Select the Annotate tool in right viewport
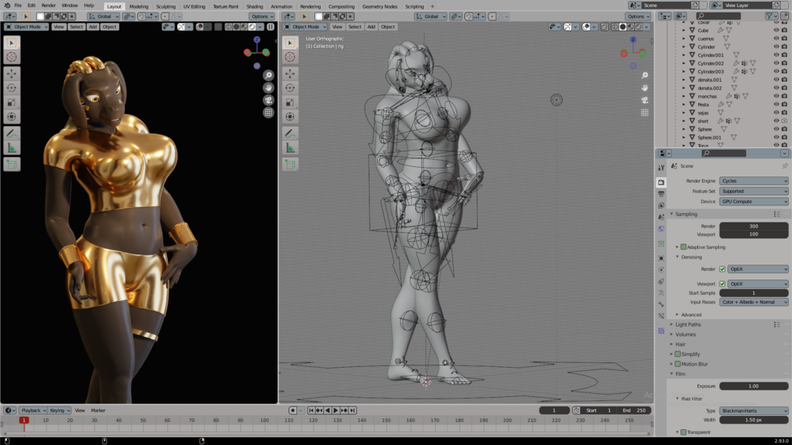Viewport: 792px width, 445px height. tap(290, 134)
